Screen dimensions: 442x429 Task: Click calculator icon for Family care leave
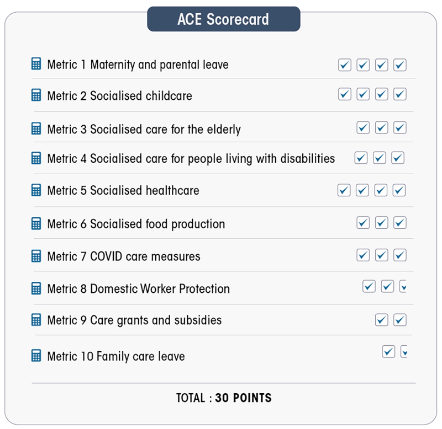click(36, 356)
